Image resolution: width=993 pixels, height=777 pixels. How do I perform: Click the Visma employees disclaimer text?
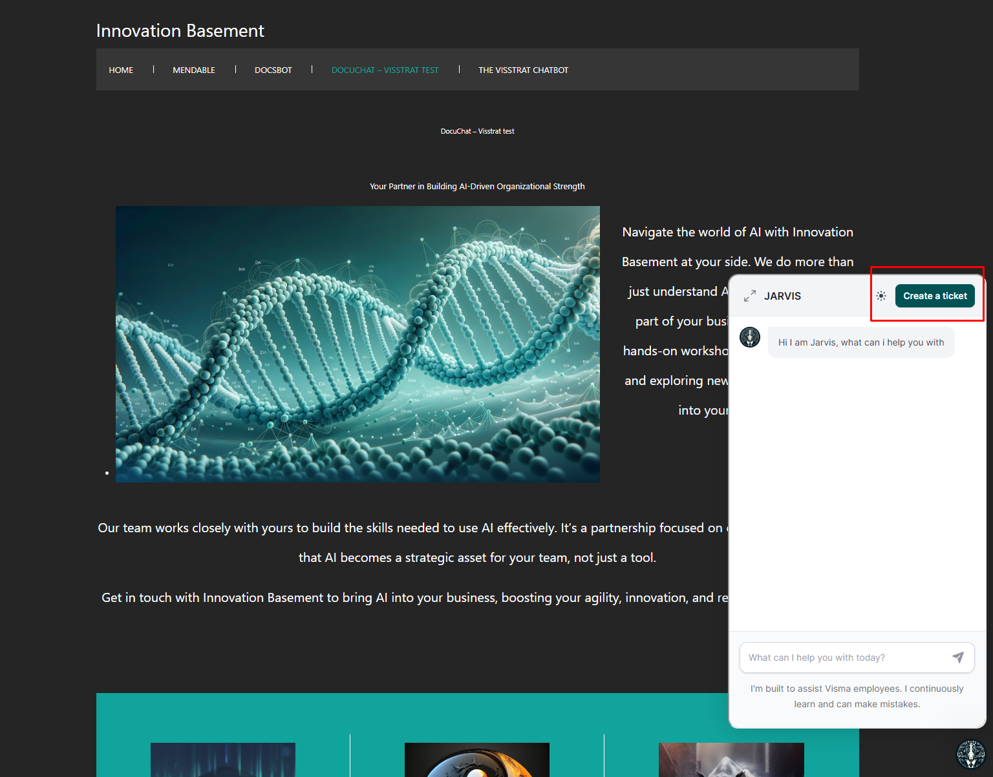pos(857,696)
